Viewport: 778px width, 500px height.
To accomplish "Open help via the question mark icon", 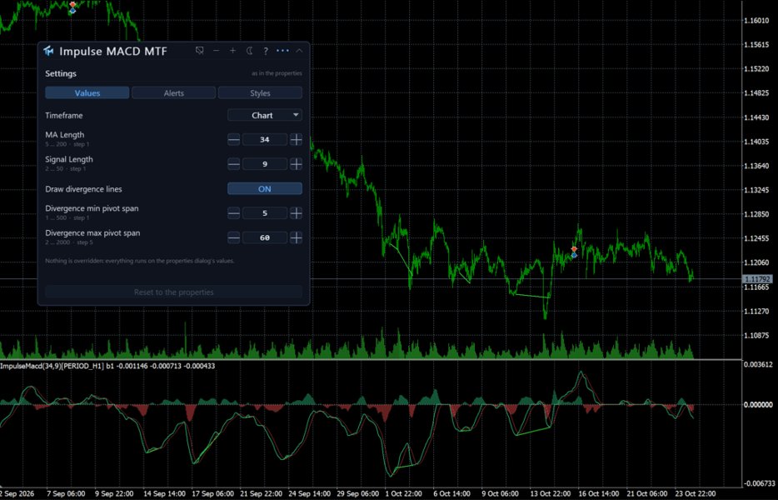I will click(266, 51).
